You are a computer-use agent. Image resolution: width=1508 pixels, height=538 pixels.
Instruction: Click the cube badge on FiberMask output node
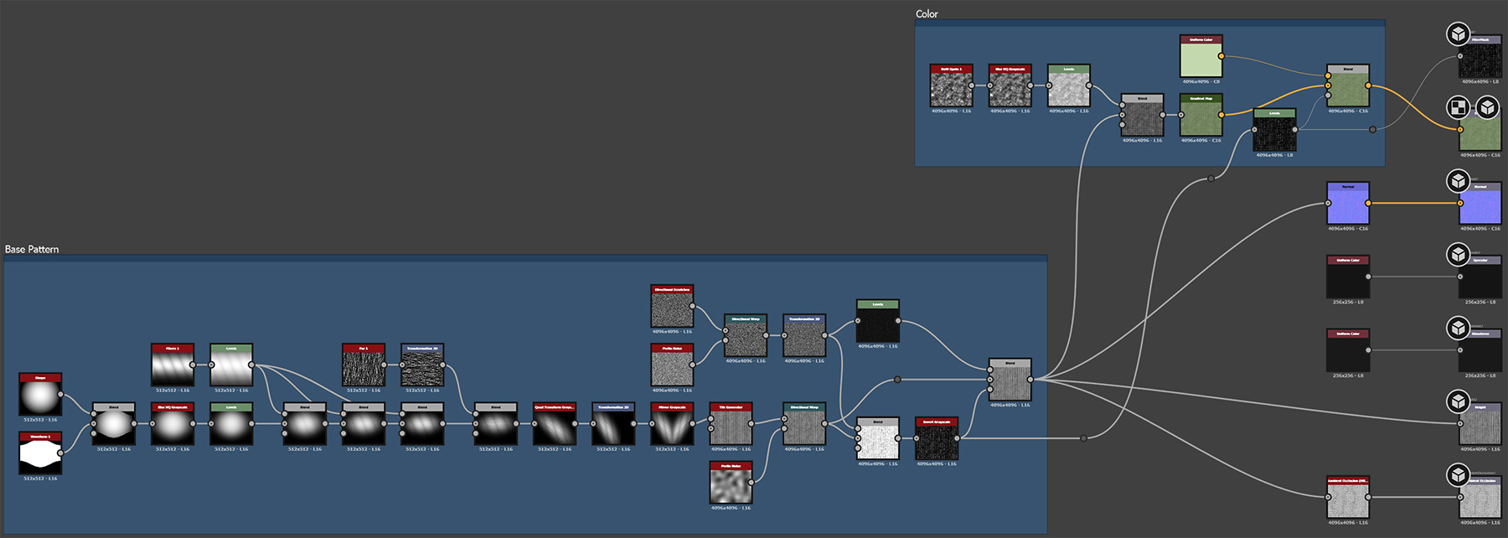1459,34
